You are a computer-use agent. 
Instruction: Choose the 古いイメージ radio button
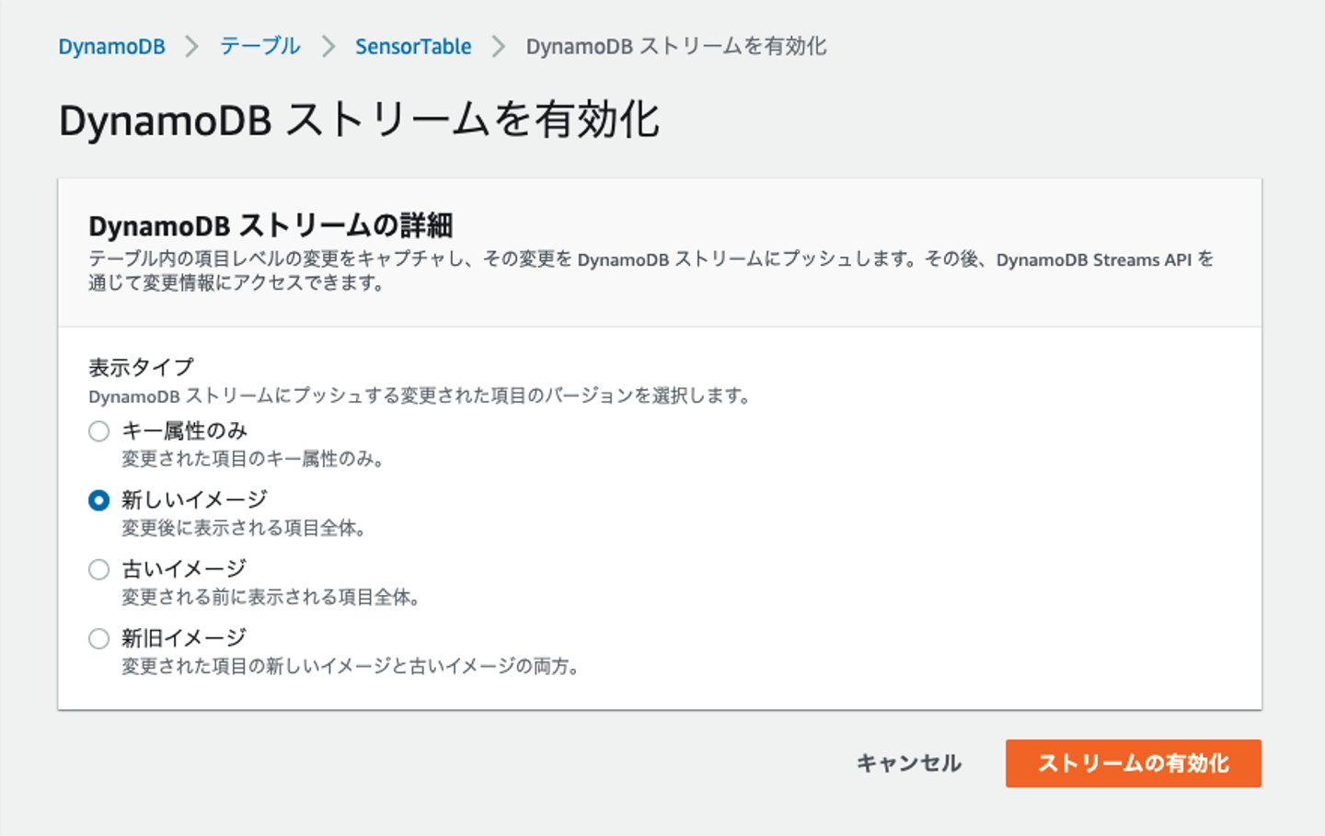pyautogui.click(x=98, y=569)
